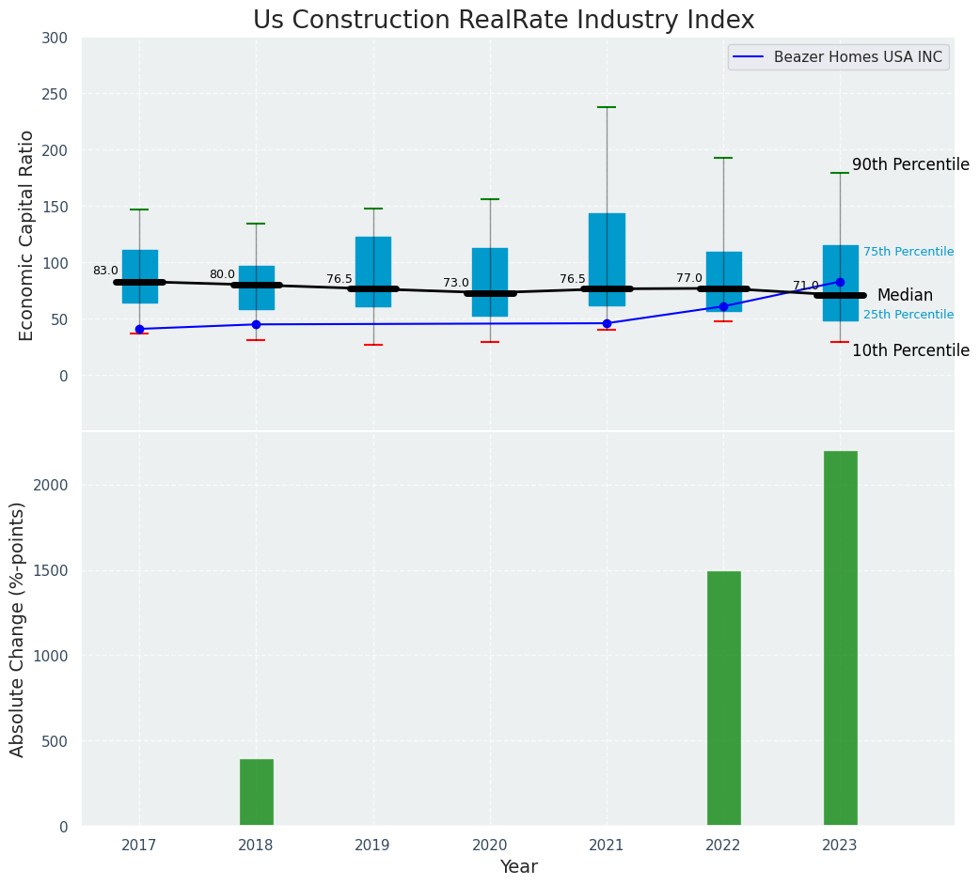This screenshot has height=885, width=979.
Task: Click the Economic Capital Ratio axis label
Action: (27, 235)
